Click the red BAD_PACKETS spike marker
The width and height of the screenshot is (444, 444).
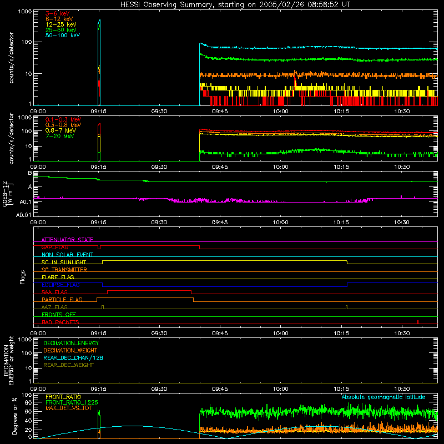click(x=418, y=322)
